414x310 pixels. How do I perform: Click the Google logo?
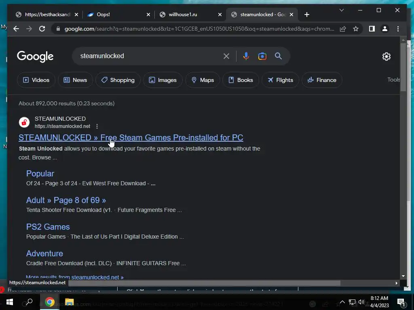tap(35, 56)
